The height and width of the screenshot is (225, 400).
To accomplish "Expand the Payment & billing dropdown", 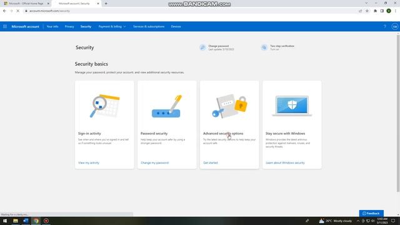I will (112, 26).
